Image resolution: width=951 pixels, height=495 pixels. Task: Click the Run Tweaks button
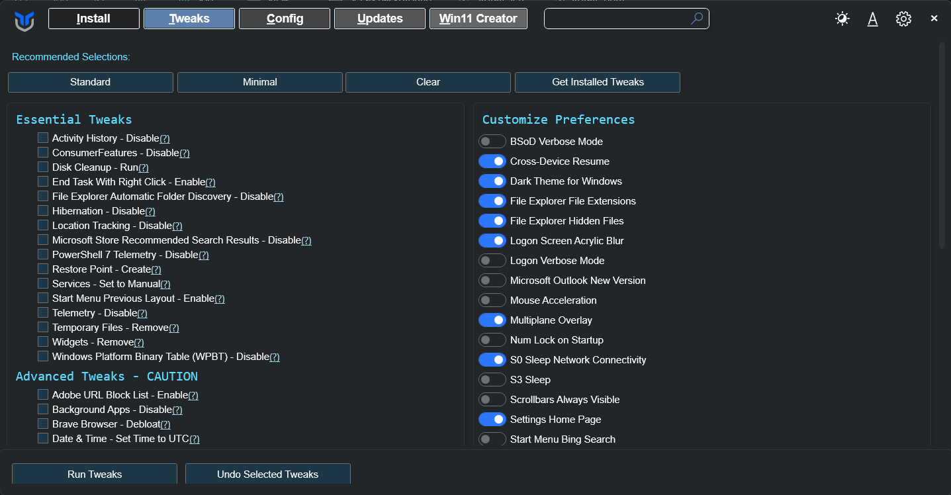95,474
